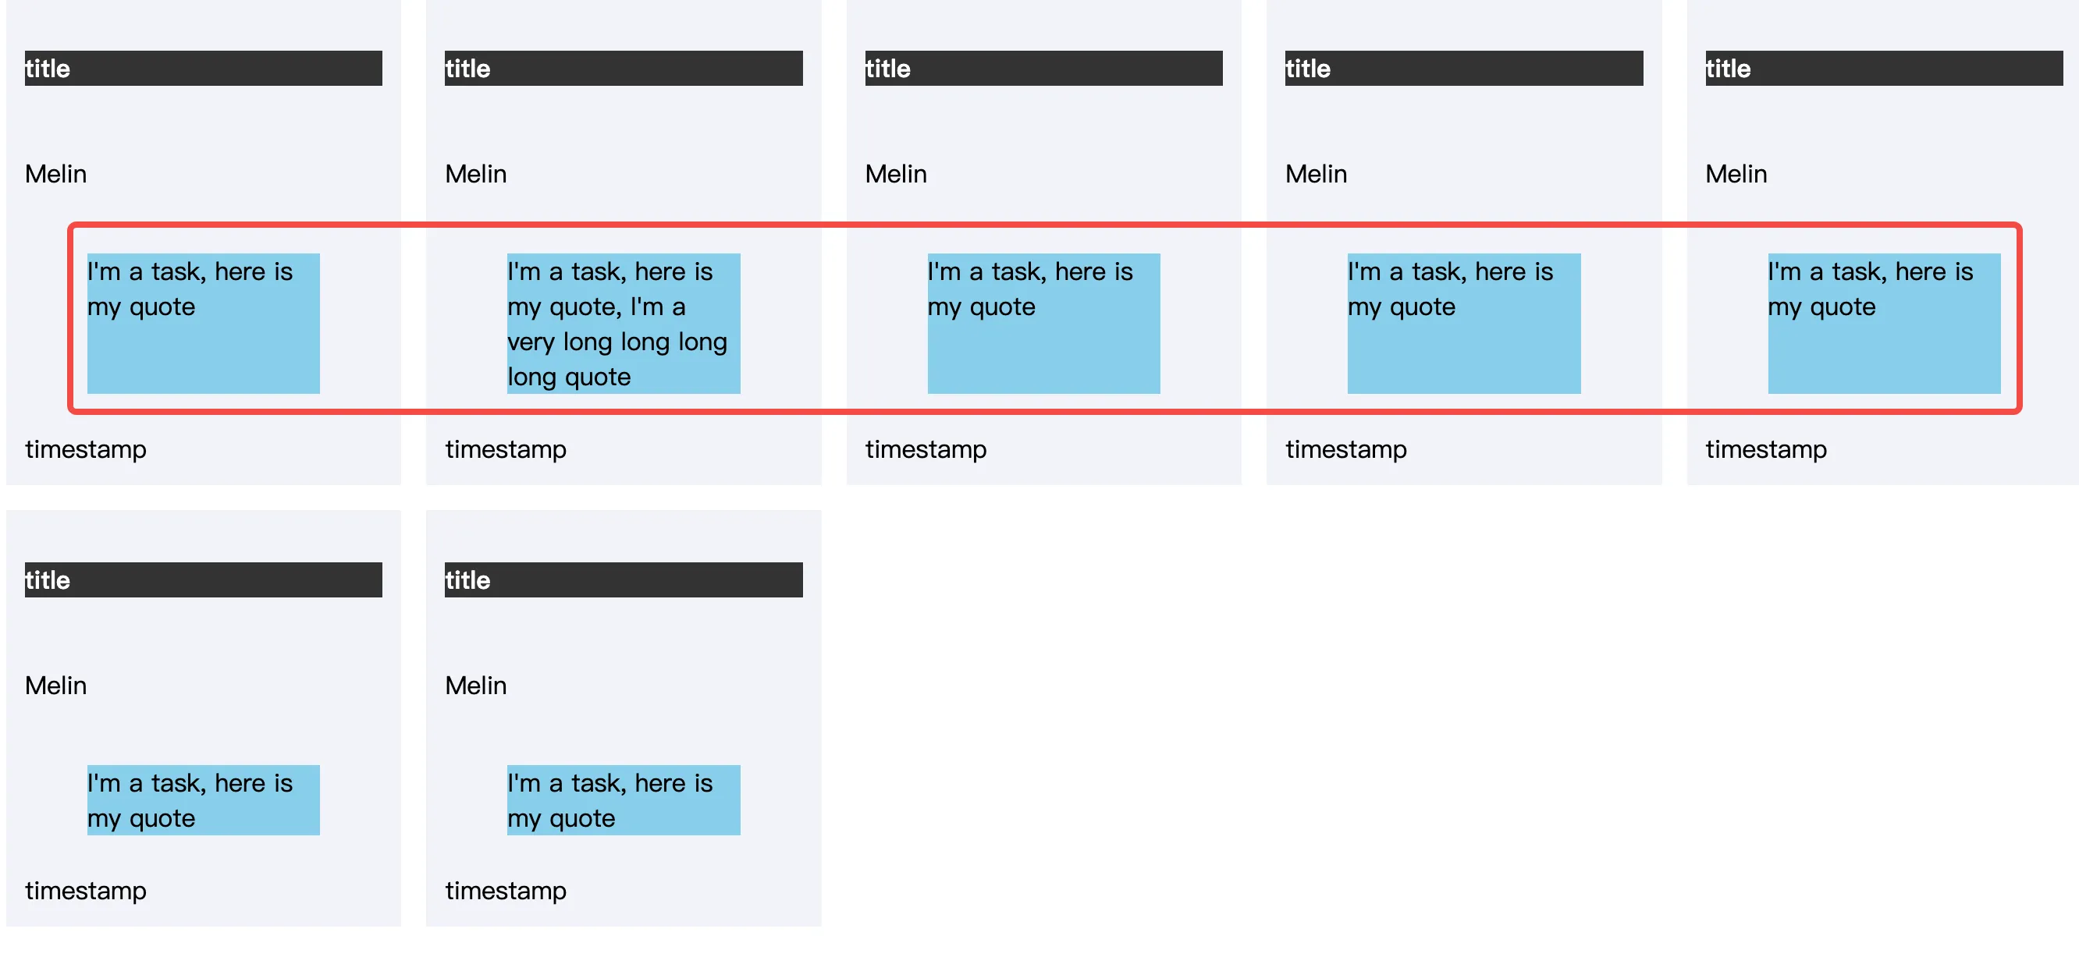Image resolution: width=2079 pixels, height=964 pixels.
Task: Select the blue quote in the third top-row card
Action: 1043,324
